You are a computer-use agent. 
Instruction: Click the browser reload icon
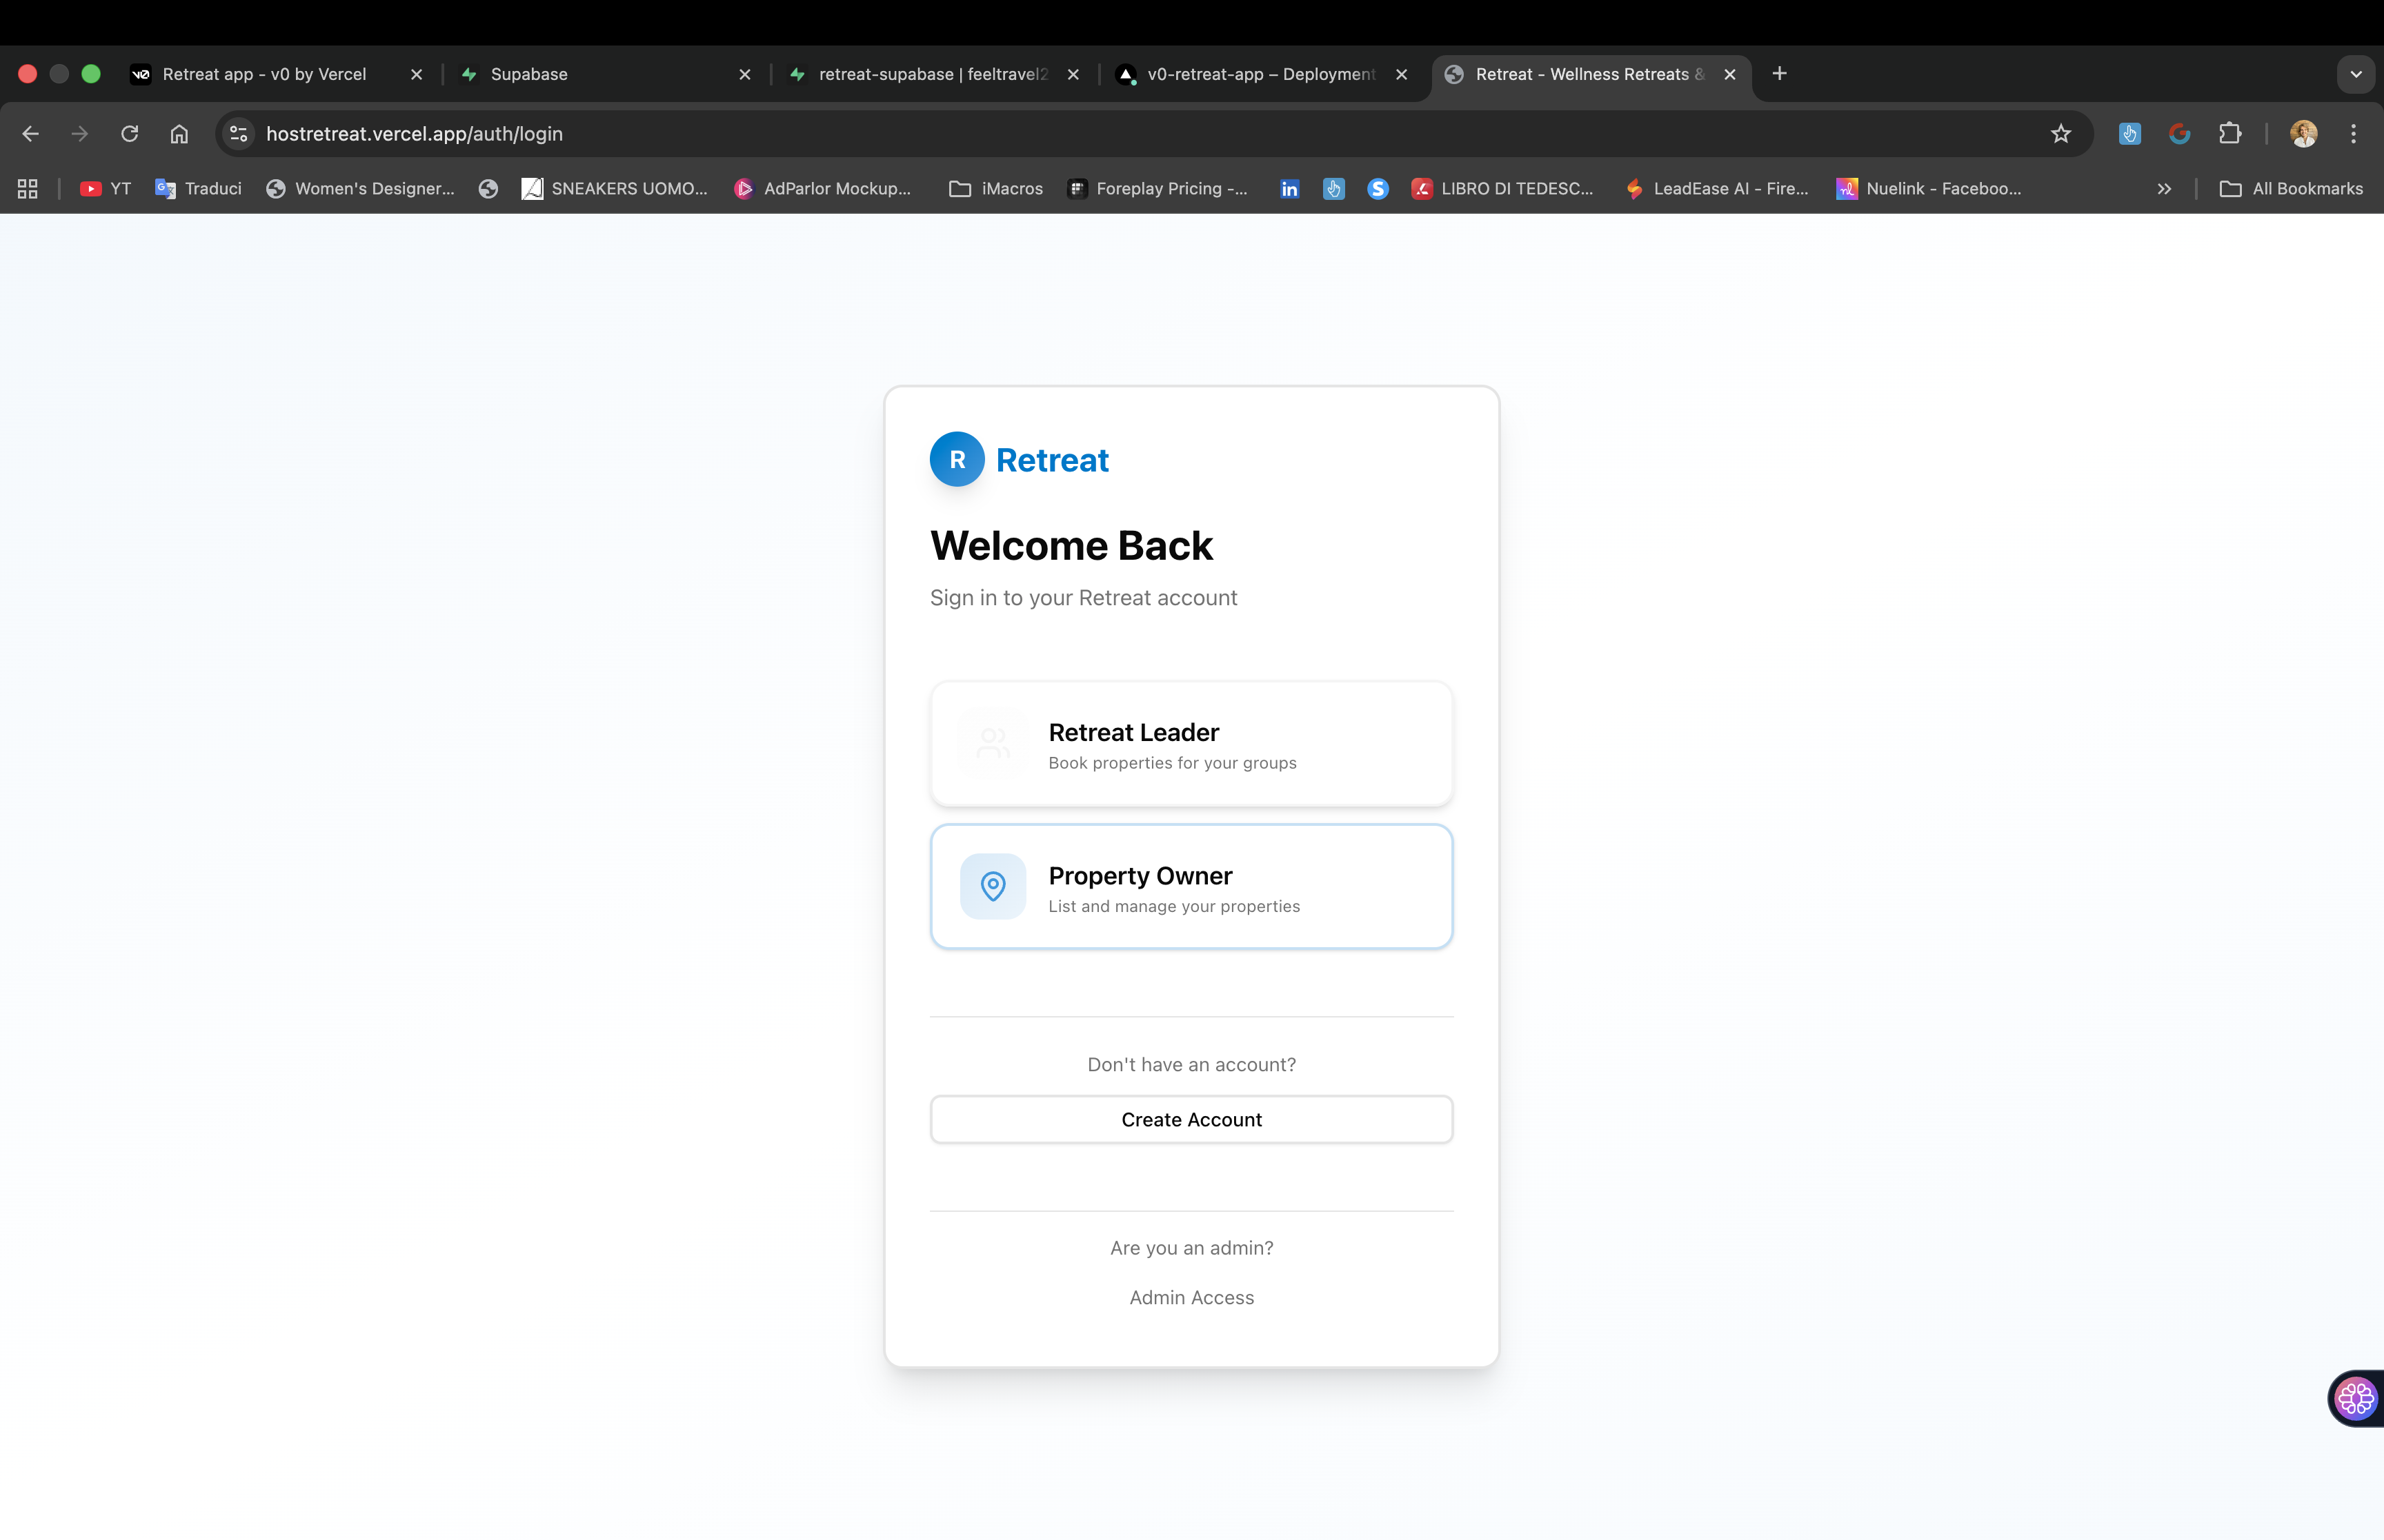[129, 134]
